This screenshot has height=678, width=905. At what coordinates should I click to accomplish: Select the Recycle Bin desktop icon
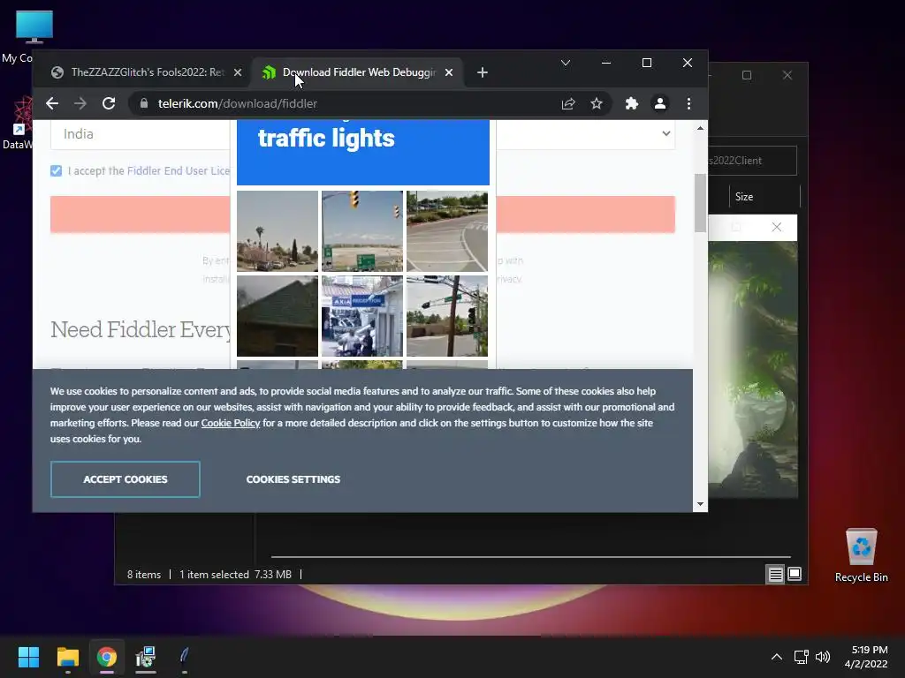tap(861, 555)
